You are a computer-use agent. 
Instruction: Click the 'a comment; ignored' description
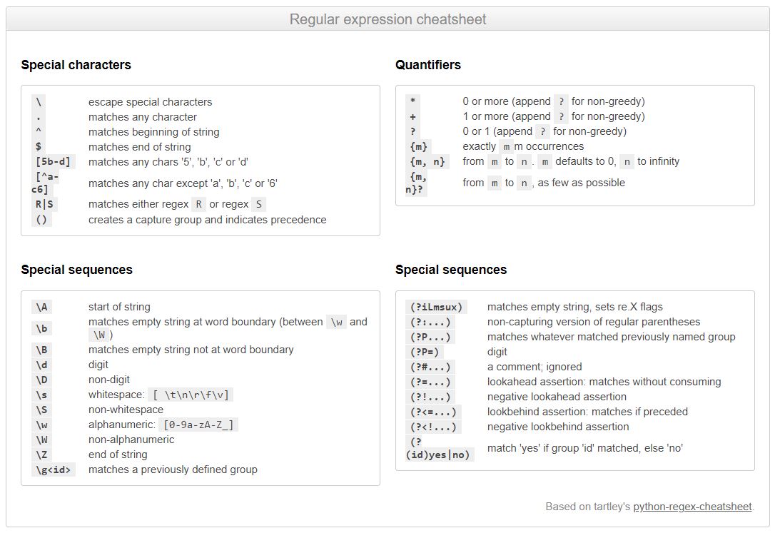[x=535, y=367]
